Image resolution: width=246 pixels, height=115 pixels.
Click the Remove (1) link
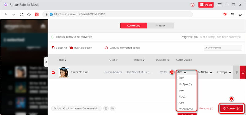pyautogui.click(x=206, y=109)
